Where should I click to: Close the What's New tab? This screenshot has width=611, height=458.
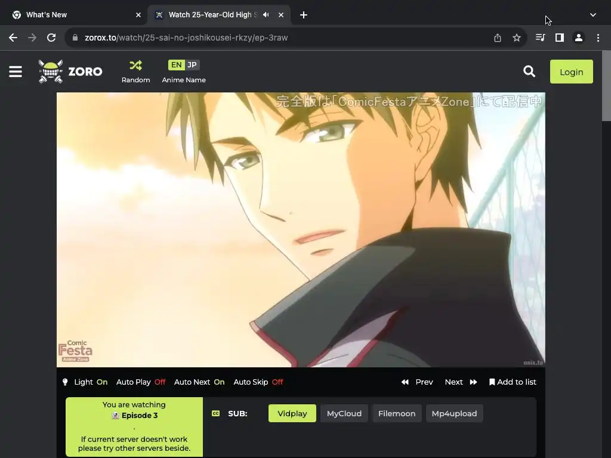[x=138, y=15]
